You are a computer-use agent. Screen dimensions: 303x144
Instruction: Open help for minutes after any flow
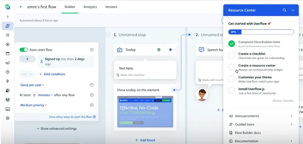pos(92,95)
